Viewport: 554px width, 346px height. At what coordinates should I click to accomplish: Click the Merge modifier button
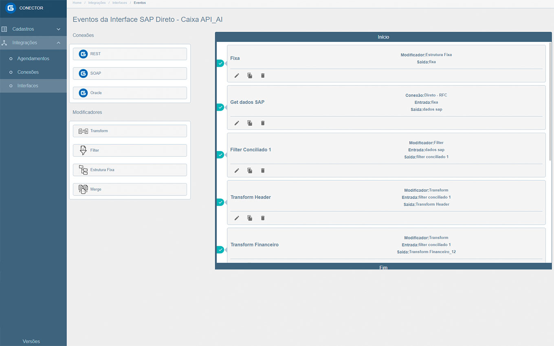130,189
